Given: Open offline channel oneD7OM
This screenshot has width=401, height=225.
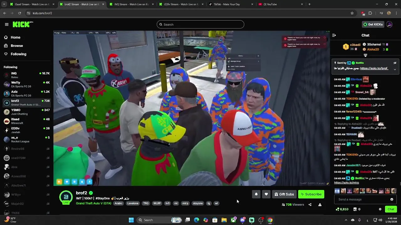Looking at the screenshot, I should click(x=27, y=158).
